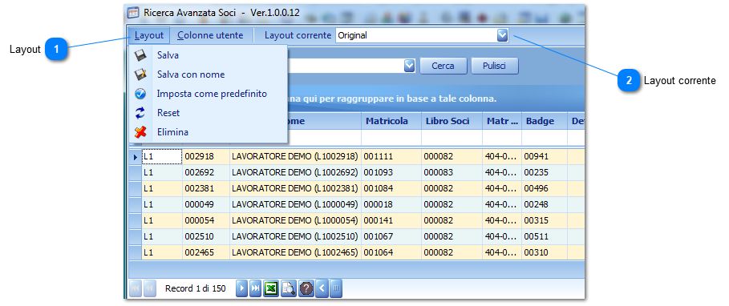729x306 pixels.
Task: Click Badge cell 00315
Action: tap(545, 220)
